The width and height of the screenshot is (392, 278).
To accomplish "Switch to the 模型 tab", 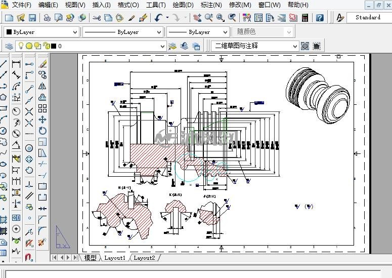I will [90, 257].
